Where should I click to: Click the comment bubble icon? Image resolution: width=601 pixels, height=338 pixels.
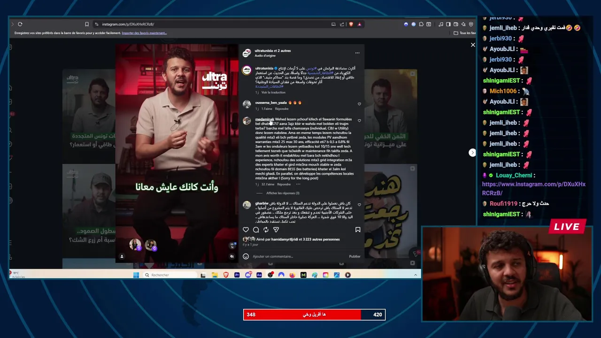pos(256,230)
